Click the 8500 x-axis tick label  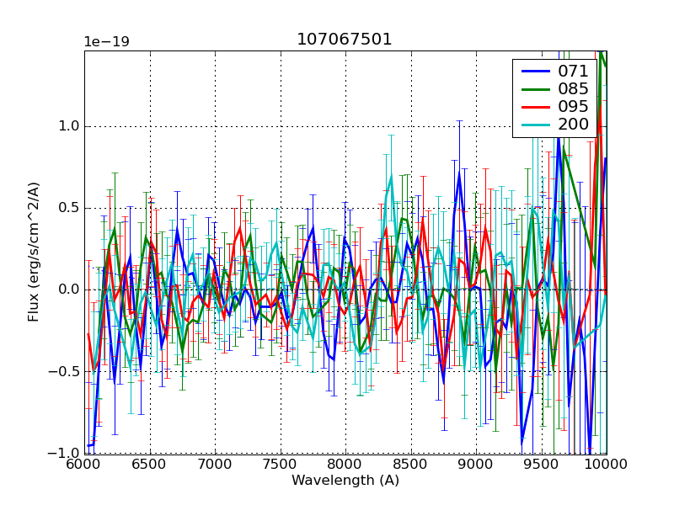pyautogui.click(x=410, y=465)
